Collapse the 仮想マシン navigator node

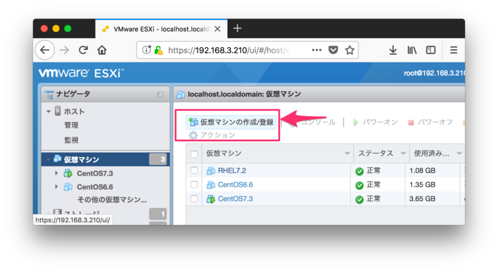tap(49, 160)
